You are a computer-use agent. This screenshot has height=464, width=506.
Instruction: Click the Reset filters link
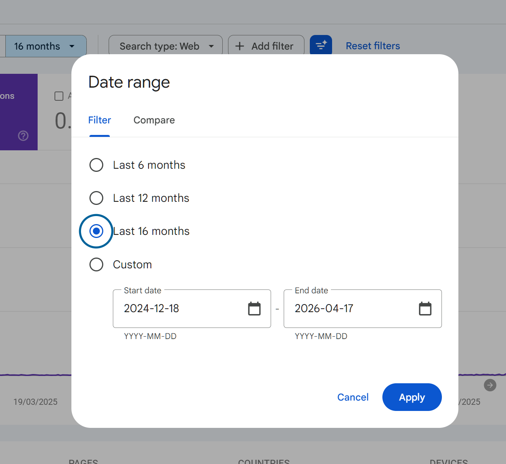click(373, 46)
